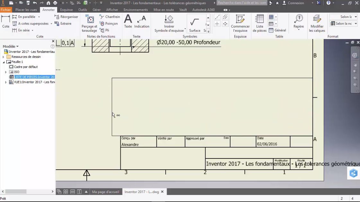
Task: Click the Repère balloon tool
Action: 298,21
